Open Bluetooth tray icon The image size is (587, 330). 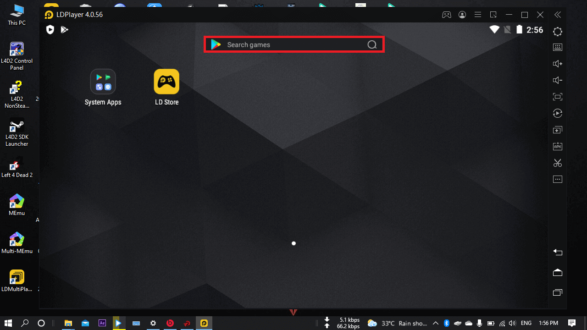click(x=447, y=323)
